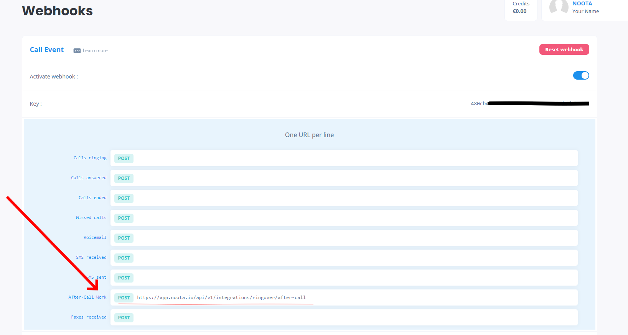The image size is (628, 335).
Task: Click the webhook Key value
Action: [529, 104]
